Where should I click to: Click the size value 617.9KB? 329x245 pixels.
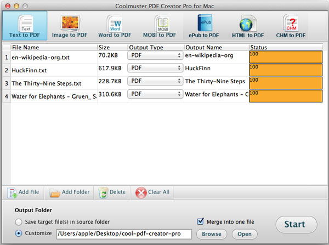tap(110, 68)
